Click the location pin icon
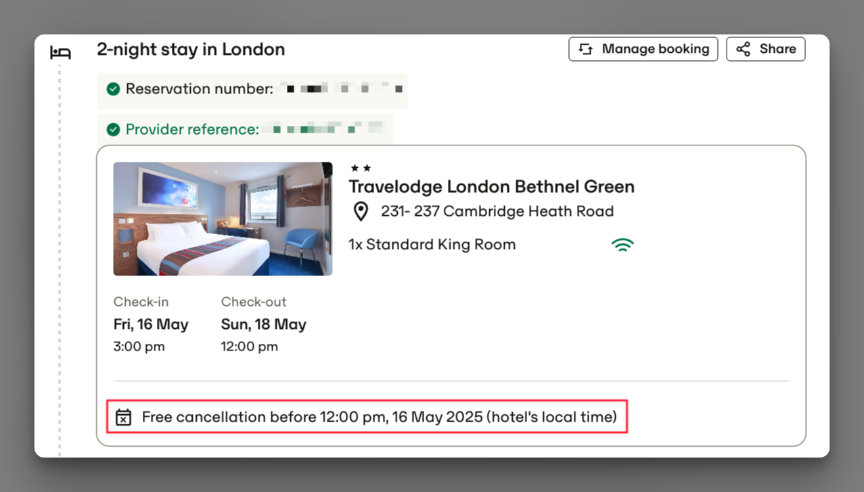Image resolution: width=864 pixels, height=492 pixels. 361,212
